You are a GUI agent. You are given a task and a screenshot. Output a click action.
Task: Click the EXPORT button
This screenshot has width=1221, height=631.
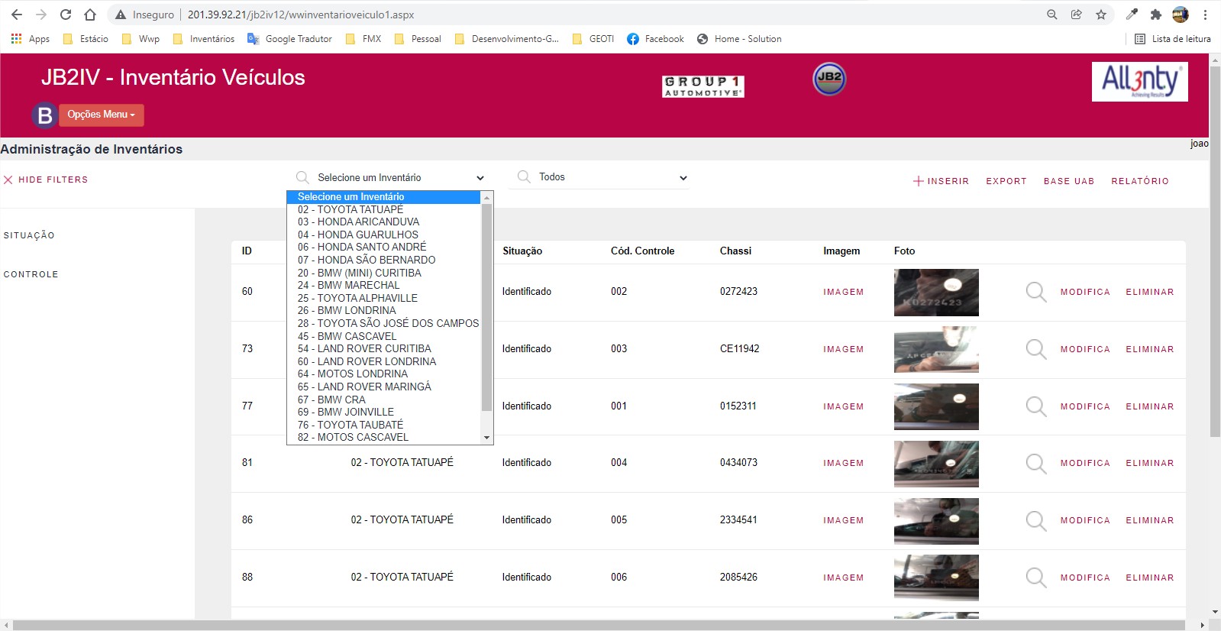1006,181
